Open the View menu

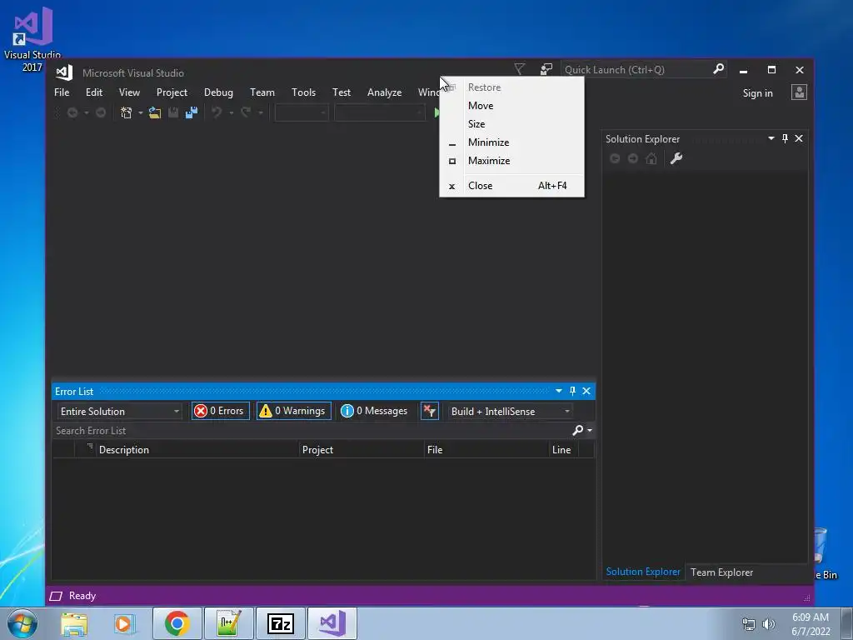(129, 92)
